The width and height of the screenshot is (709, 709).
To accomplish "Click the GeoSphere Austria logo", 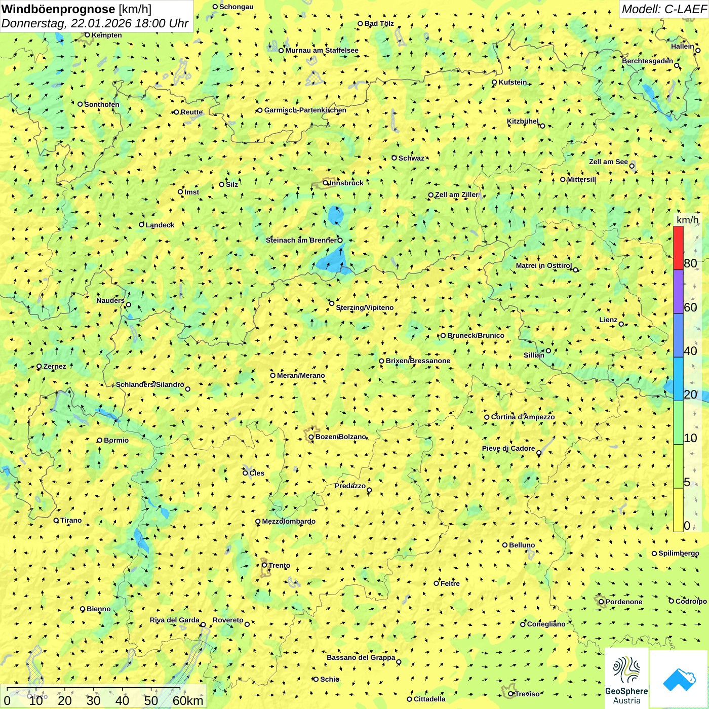I will pyautogui.click(x=626, y=679).
